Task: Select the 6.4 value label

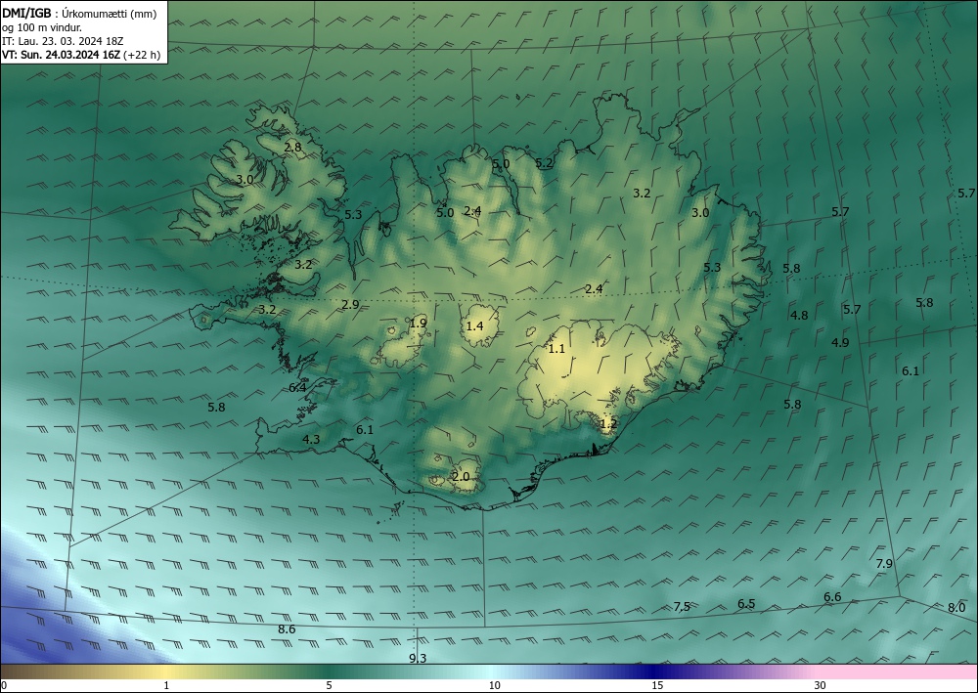Action: tap(297, 388)
